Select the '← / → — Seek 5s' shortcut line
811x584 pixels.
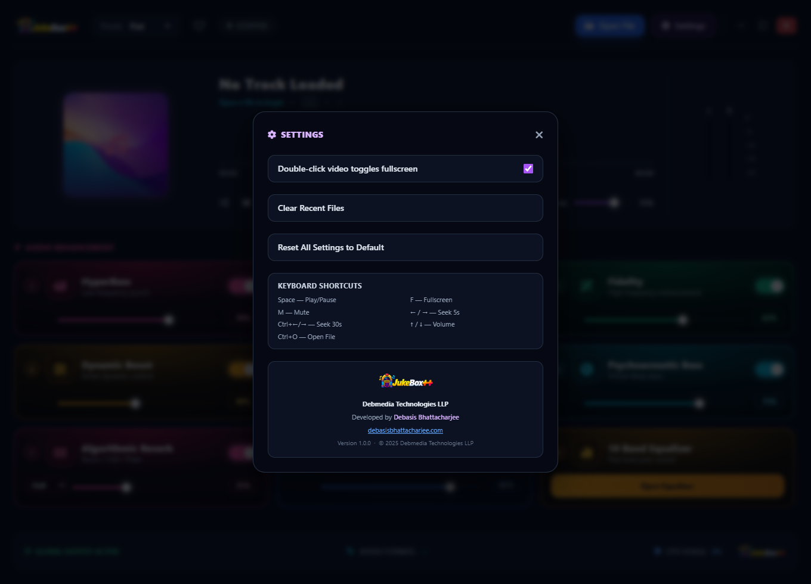pyautogui.click(x=435, y=312)
